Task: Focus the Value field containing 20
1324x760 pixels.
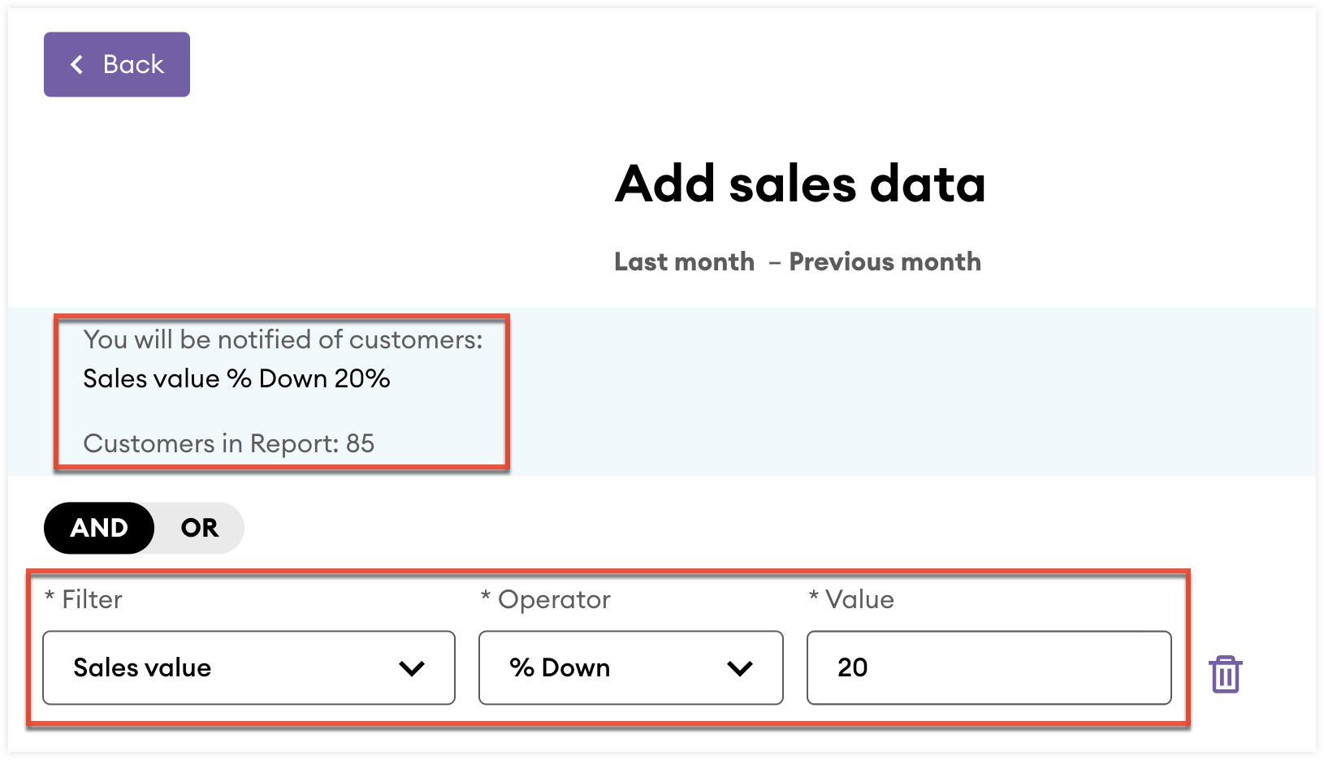Action: (989, 667)
